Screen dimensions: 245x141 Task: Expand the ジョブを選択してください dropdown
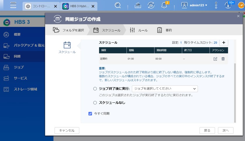click(165, 89)
